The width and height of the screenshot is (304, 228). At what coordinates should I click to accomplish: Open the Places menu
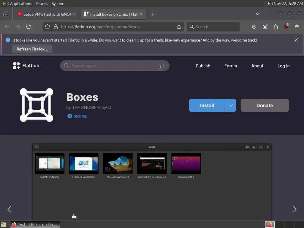click(x=42, y=4)
